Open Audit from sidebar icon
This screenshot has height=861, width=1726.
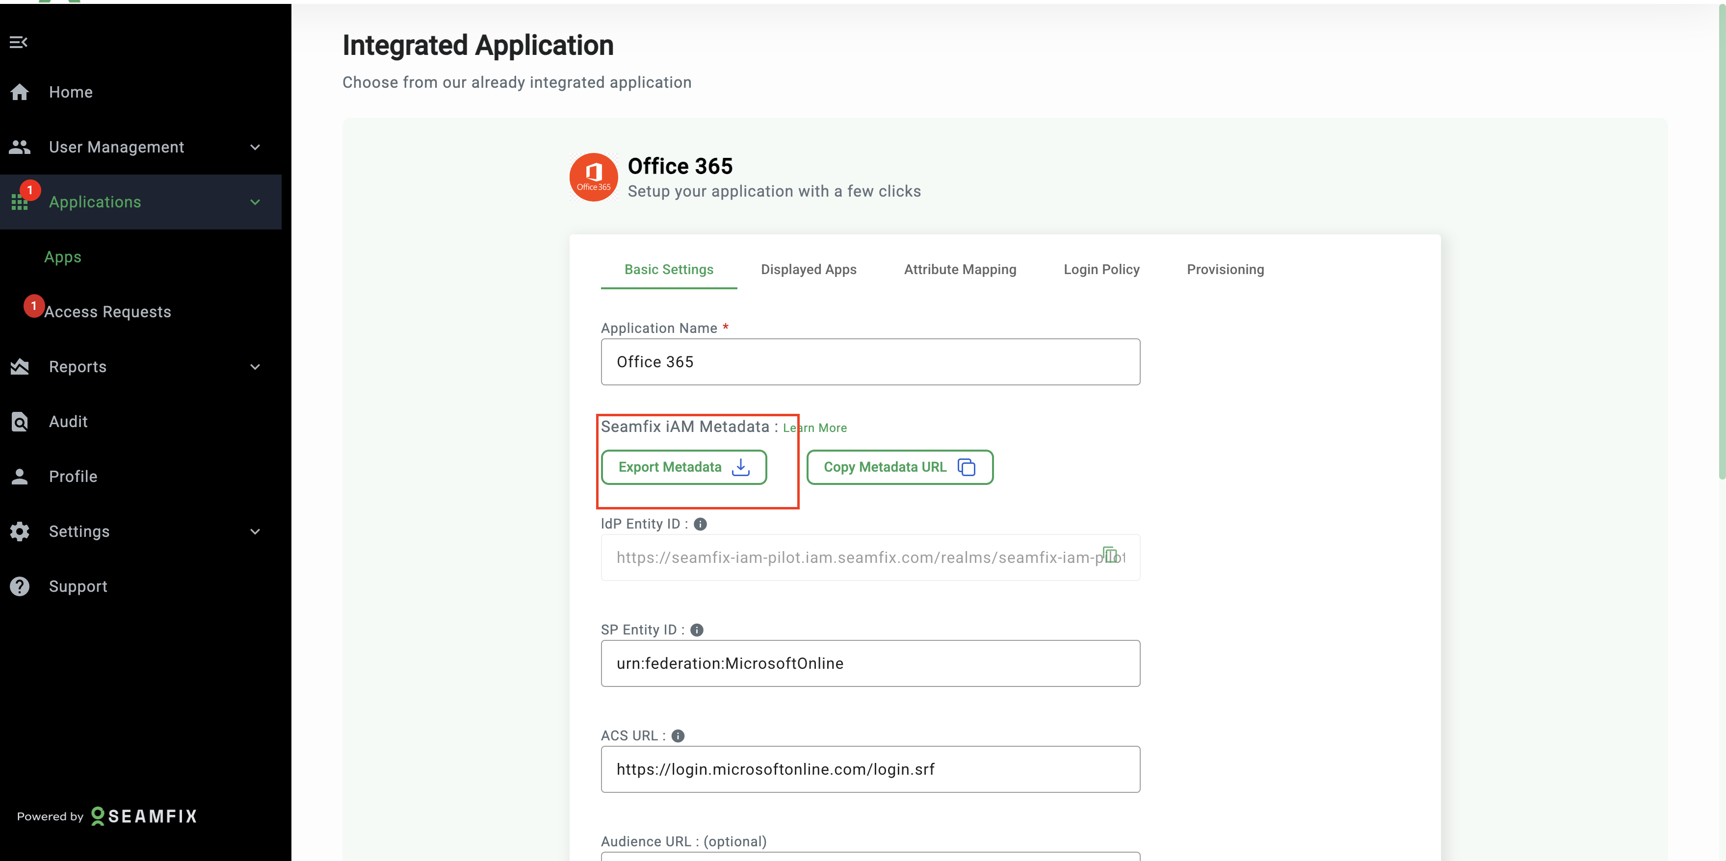(20, 422)
